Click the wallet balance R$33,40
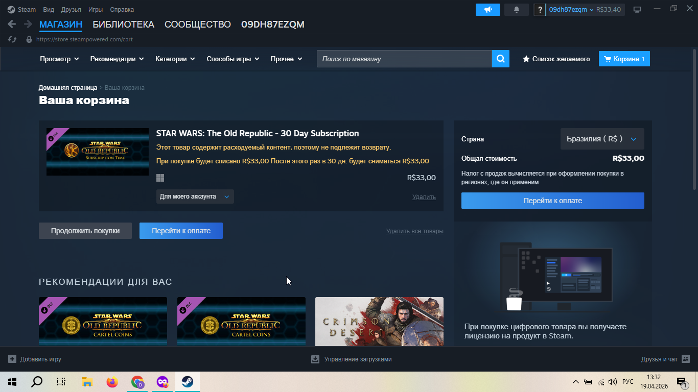 pos(609,10)
